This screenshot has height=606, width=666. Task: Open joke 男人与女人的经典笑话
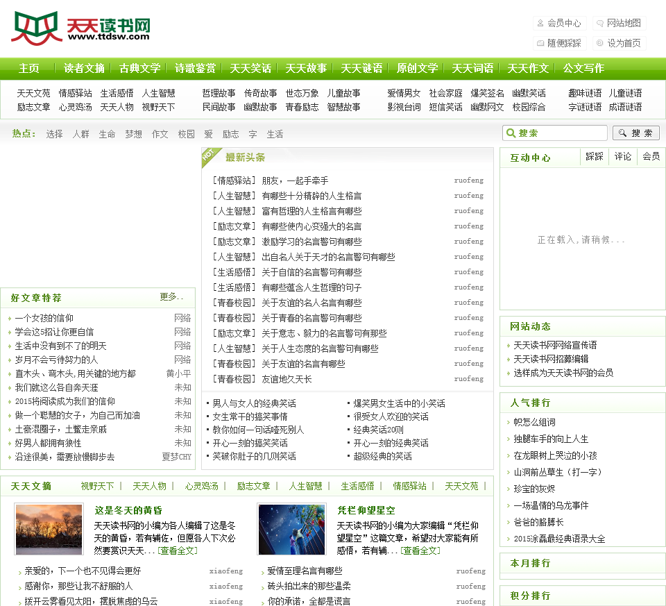(x=254, y=403)
